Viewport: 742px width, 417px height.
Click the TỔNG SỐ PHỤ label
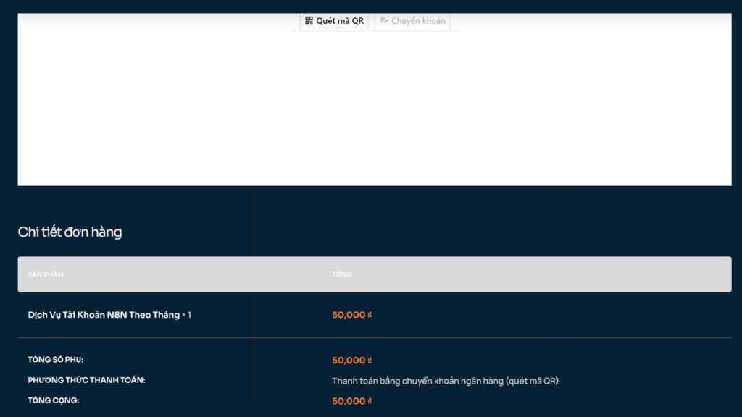point(56,360)
